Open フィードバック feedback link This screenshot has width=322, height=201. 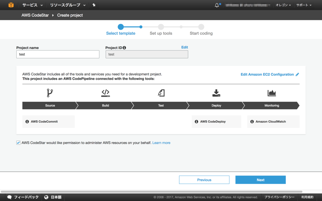click(x=26, y=197)
